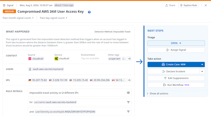The image size is (211, 117).
Task: Toggle visibility eye icon in rule details
Action: coord(128,93)
